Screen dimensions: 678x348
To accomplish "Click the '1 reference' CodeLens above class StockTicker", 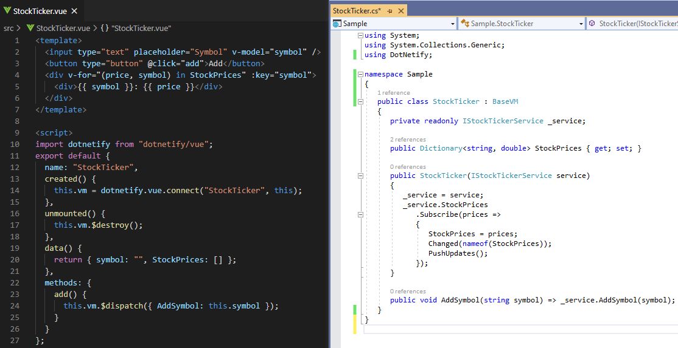I will [393, 93].
